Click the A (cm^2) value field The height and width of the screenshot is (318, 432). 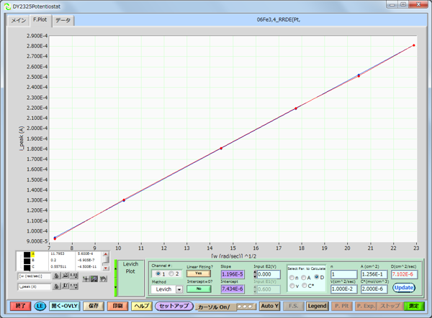(374, 274)
